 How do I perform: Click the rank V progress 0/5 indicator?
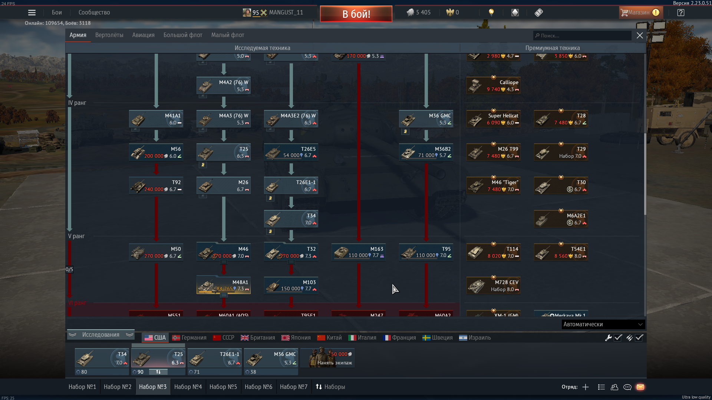pyautogui.click(x=69, y=270)
